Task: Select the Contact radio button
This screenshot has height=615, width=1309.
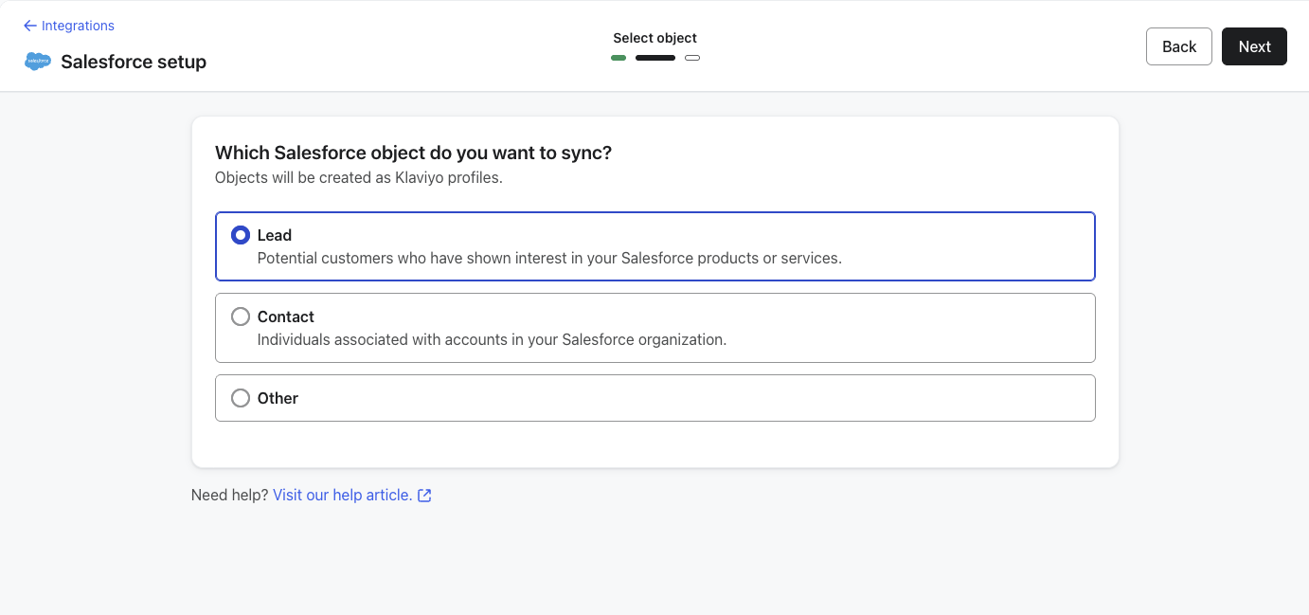Action: point(241,317)
